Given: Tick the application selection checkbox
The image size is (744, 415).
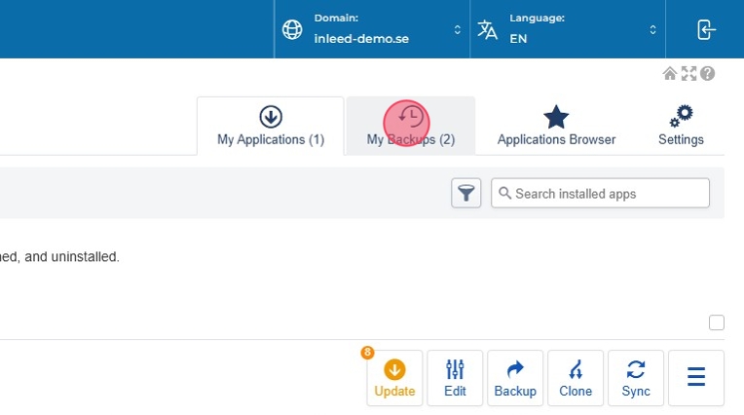Looking at the screenshot, I should 717,322.
